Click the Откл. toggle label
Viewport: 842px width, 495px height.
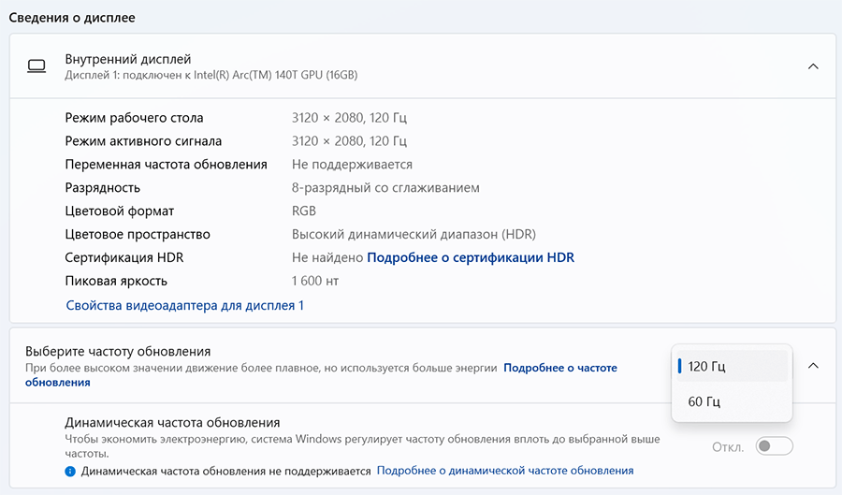point(728,446)
